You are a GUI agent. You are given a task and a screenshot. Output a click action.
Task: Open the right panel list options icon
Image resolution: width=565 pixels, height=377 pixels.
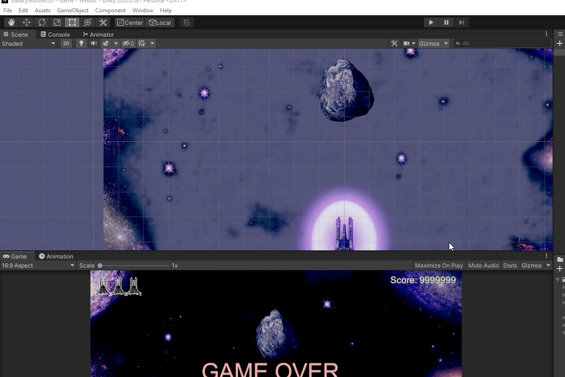pyautogui.click(x=560, y=34)
